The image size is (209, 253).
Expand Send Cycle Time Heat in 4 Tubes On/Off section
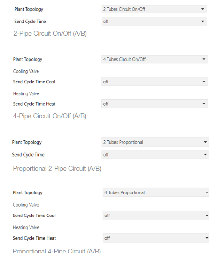[x=155, y=104]
